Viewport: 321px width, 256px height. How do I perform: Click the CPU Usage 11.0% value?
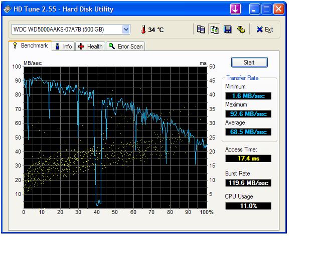click(x=248, y=206)
